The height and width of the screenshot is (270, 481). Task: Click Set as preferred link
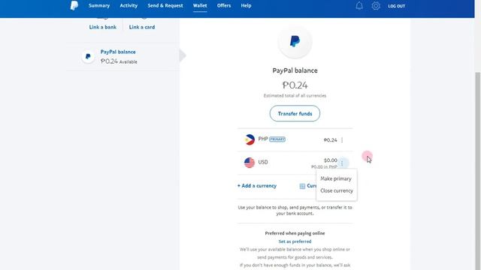pos(295,241)
